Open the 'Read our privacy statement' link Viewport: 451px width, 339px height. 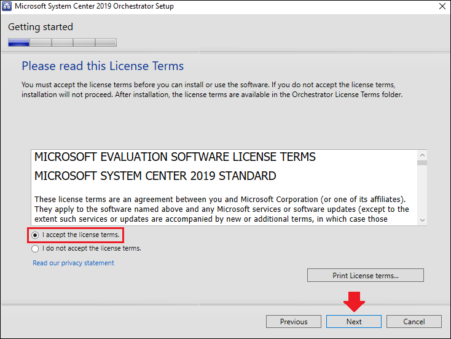pyautogui.click(x=73, y=263)
